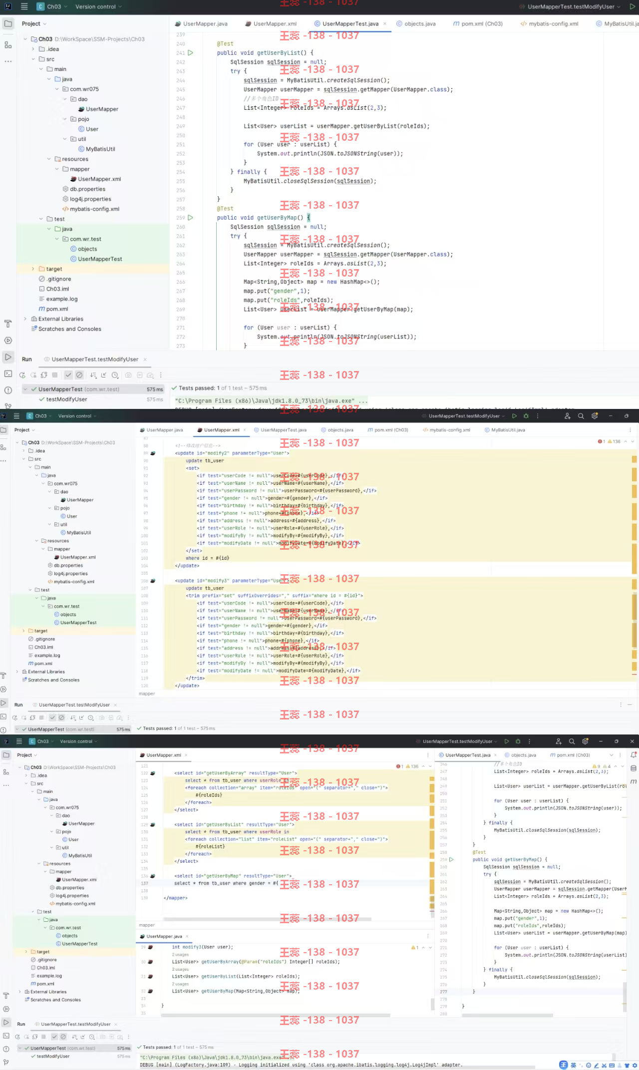Select example.log in top project tree
The height and width of the screenshot is (1070, 639).
pyautogui.click(x=58, y=299)
